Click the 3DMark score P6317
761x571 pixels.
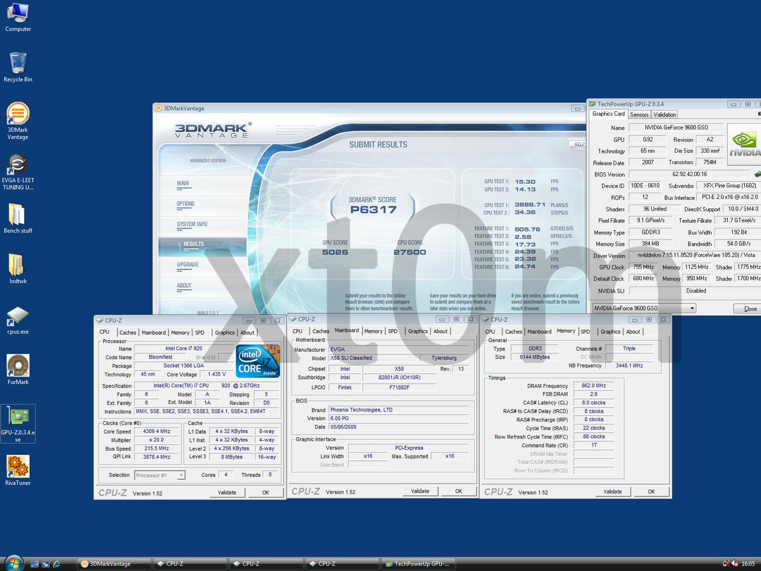click(x=373, y=209)
